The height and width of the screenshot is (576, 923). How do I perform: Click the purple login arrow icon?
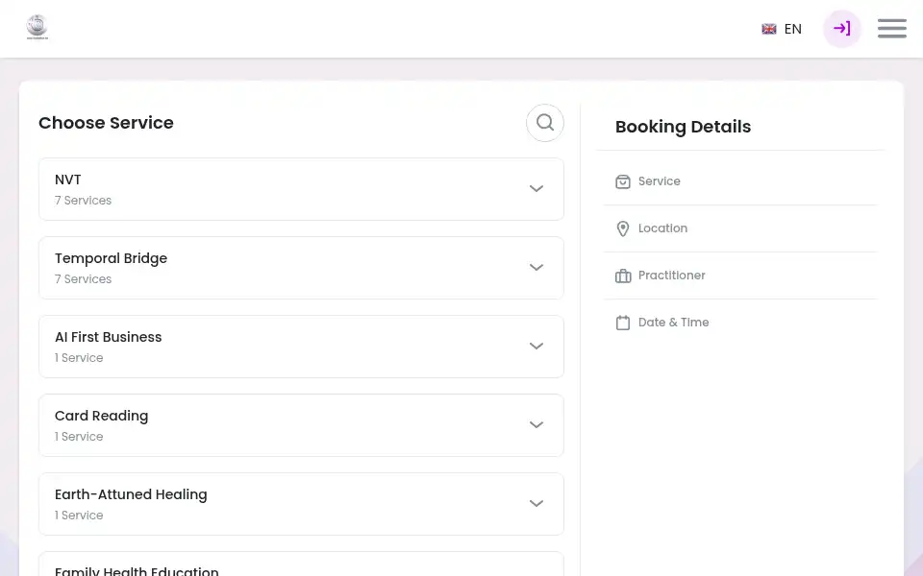(x=842, y=28)
